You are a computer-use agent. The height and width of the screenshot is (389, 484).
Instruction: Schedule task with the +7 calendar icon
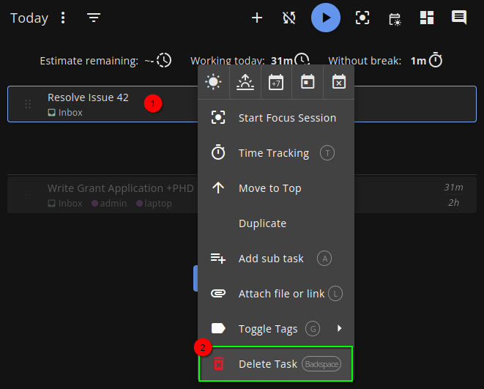pyautogui.click(x=276, y=82)
